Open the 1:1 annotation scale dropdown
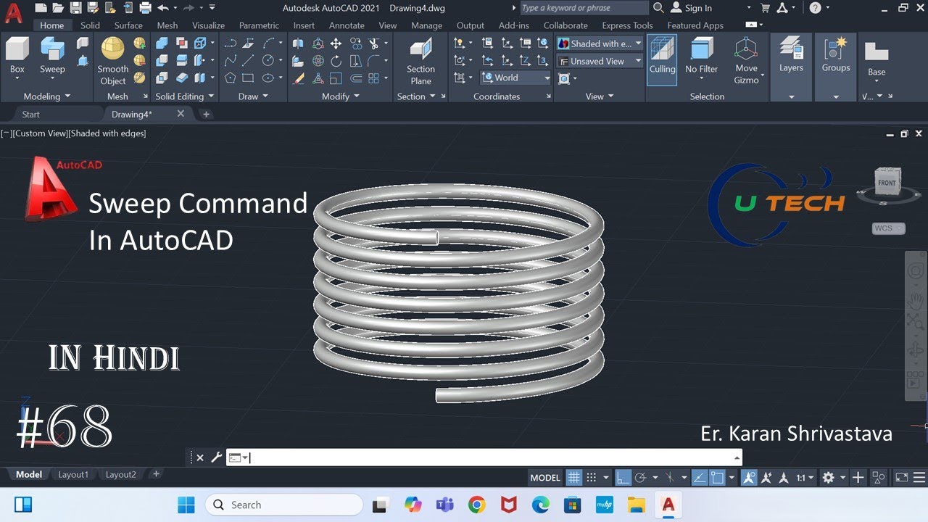The width and height of the screenshot is (928, 522). coord(805,478)
